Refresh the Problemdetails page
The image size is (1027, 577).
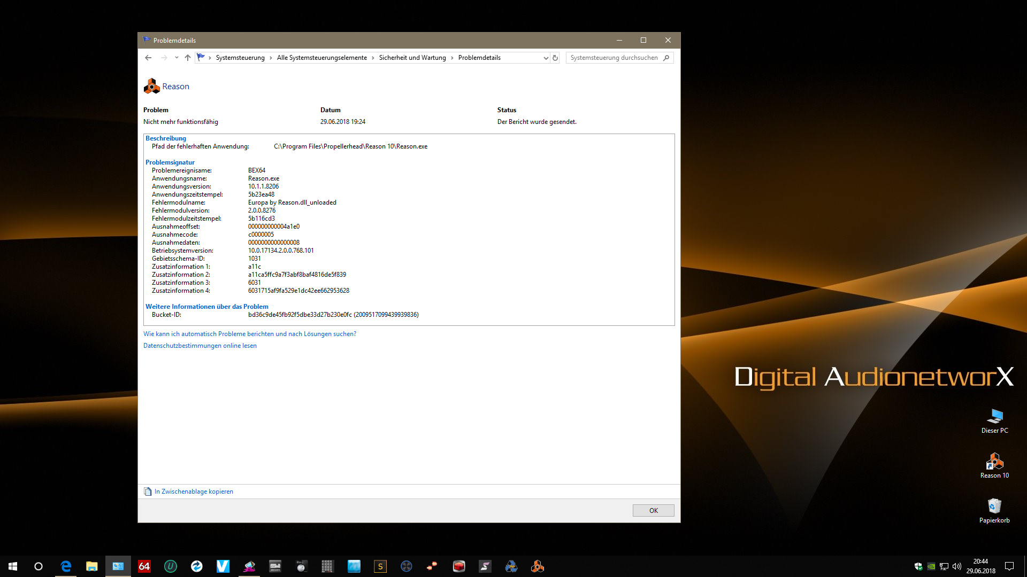point(555,58)
